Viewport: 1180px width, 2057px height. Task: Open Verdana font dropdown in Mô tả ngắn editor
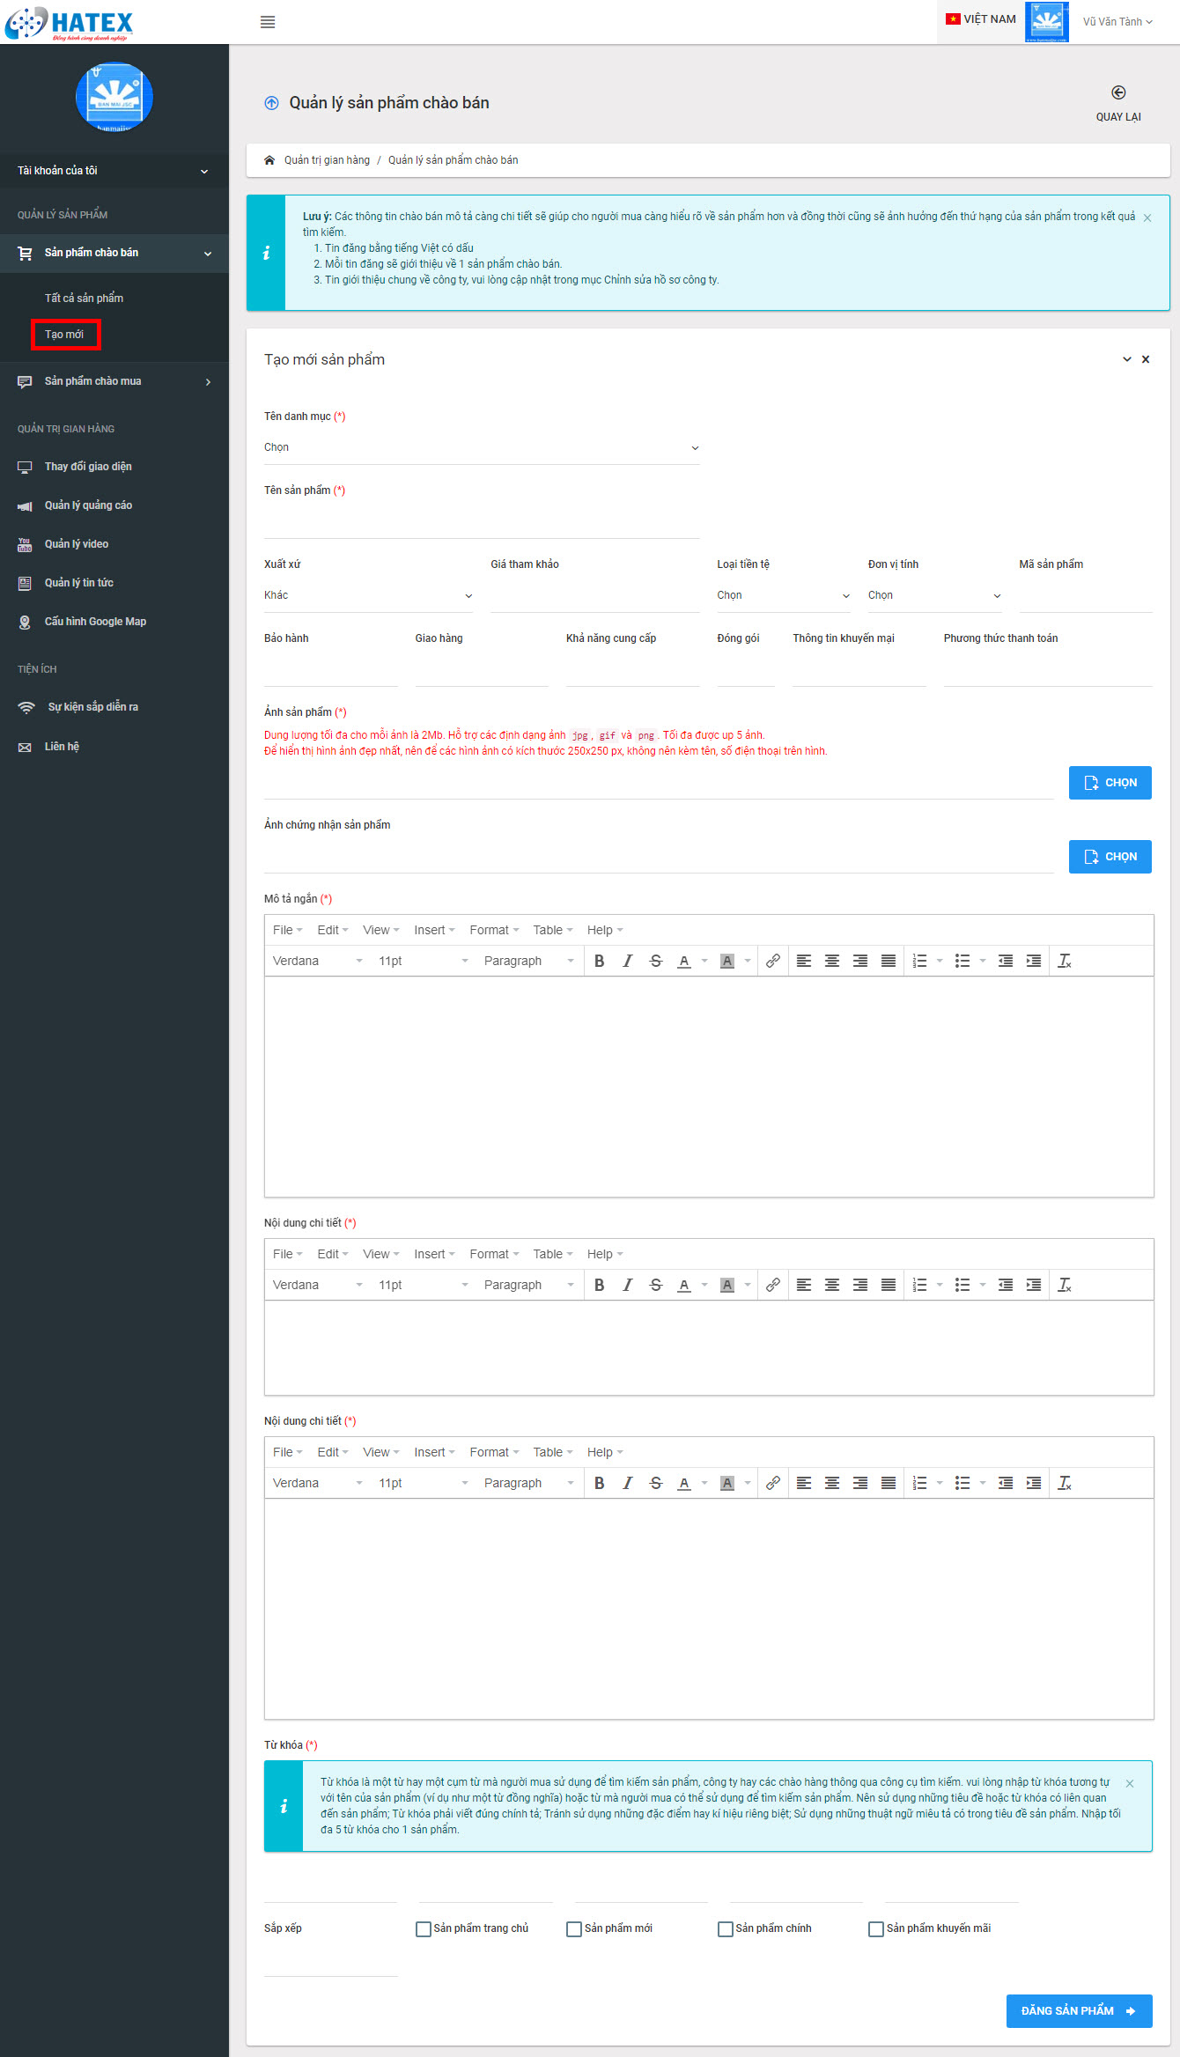(317, 961)
